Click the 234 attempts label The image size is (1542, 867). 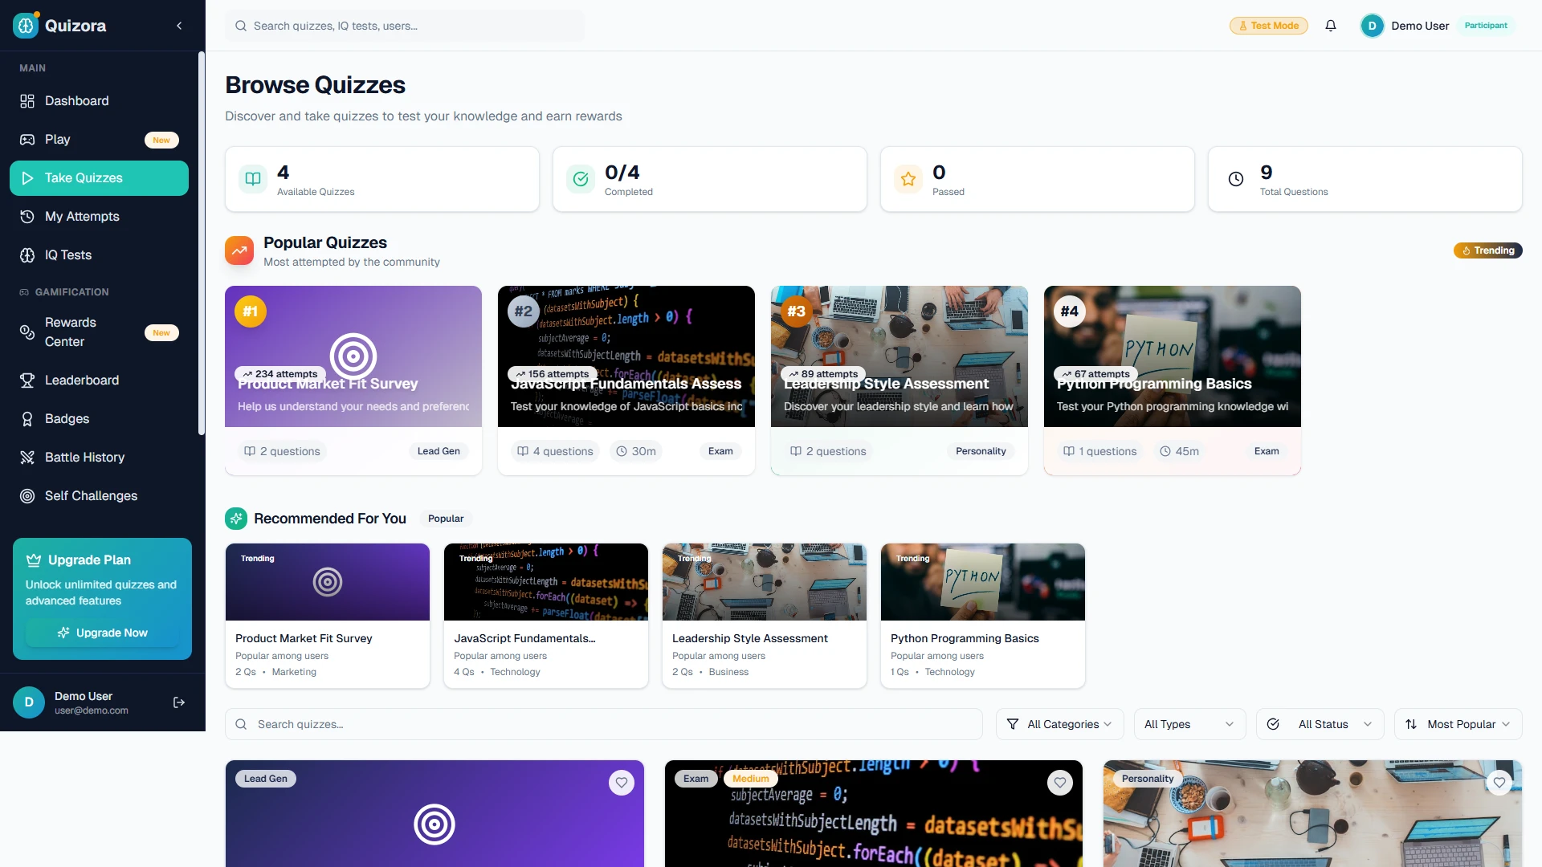(x=280, y=374)
